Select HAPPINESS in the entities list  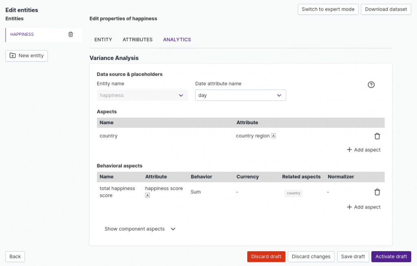[x=22, y=34]
